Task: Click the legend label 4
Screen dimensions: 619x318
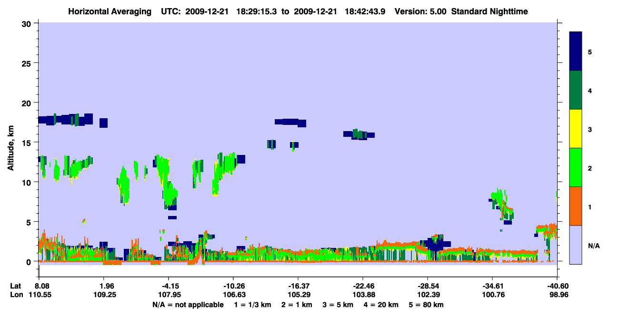Action: click(590, 90)
